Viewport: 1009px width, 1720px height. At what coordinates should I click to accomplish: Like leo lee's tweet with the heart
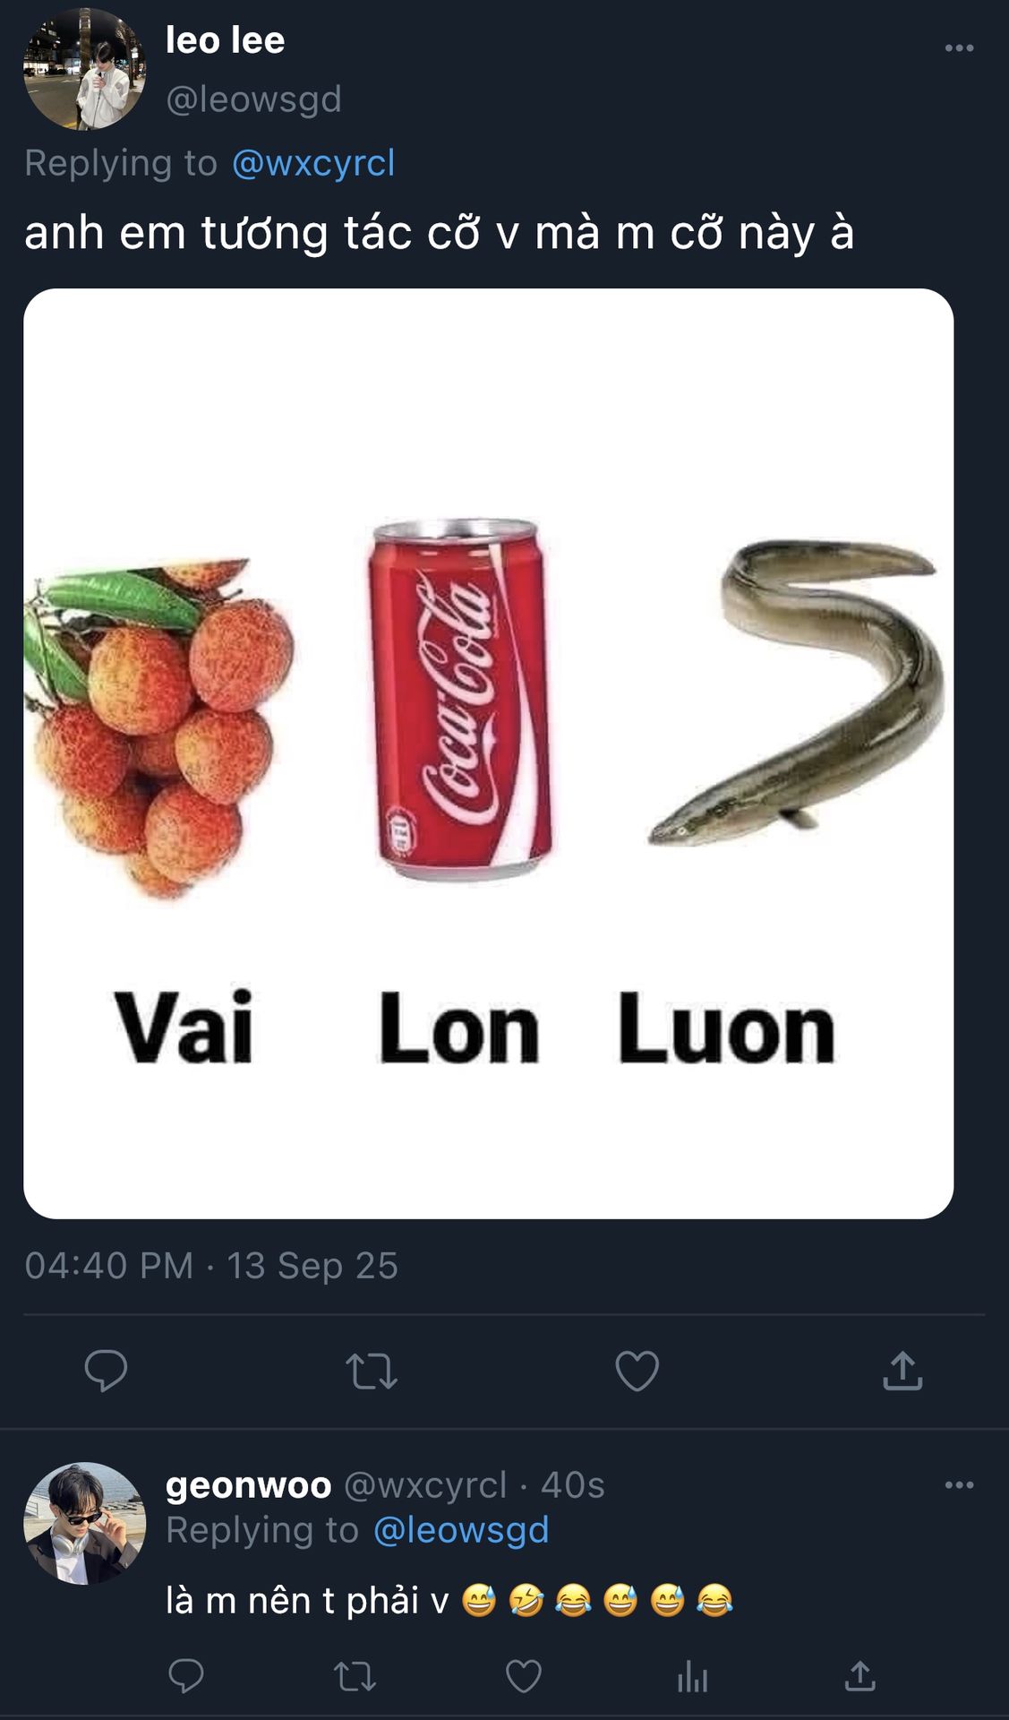[x=637, y=1371]
